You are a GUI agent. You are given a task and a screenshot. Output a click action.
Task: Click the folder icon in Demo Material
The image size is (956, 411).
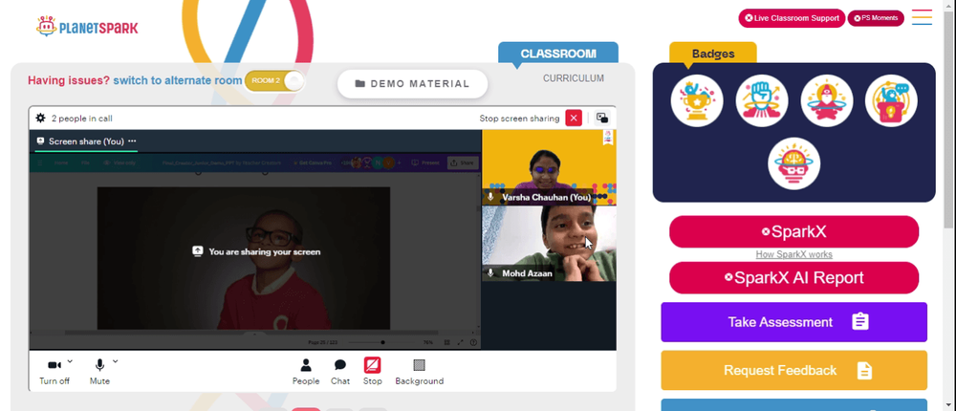(359, 83)
